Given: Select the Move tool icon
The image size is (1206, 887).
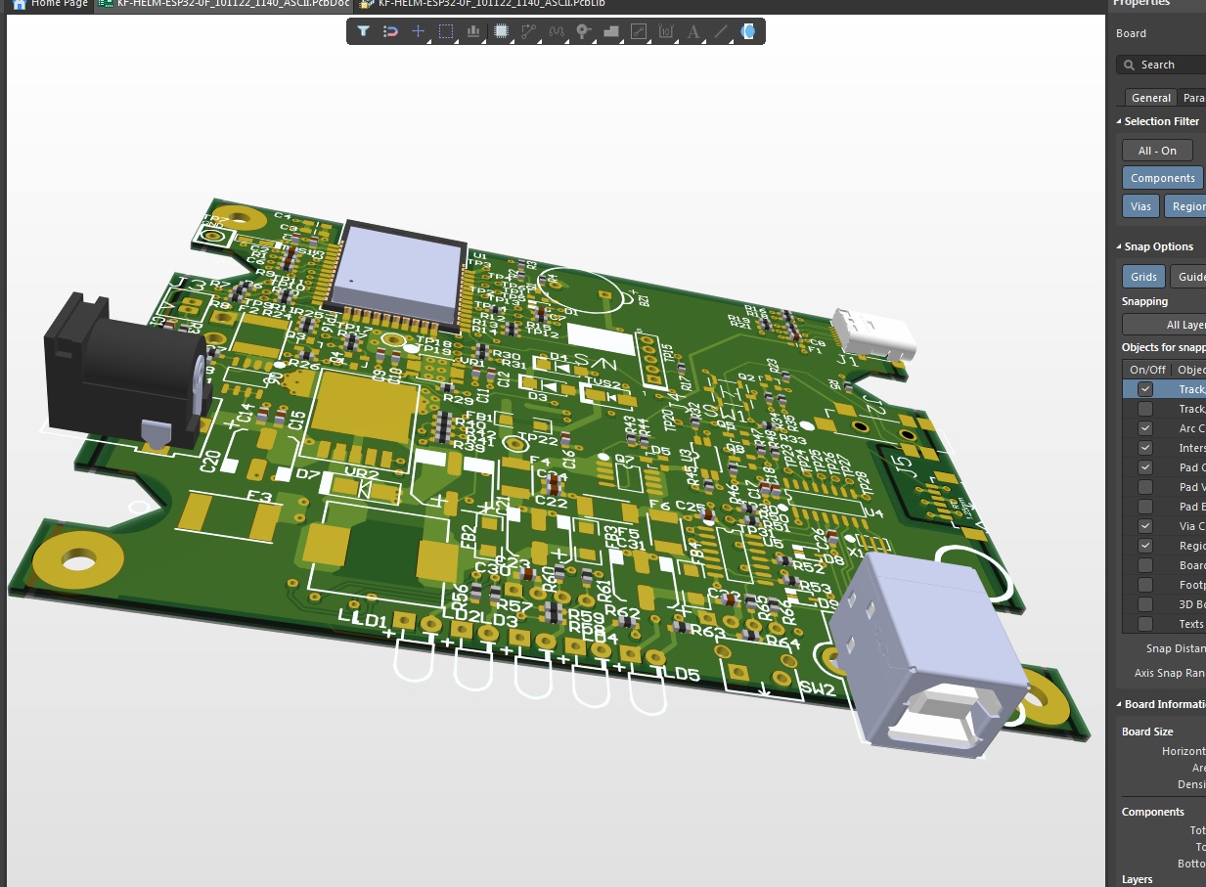Looking at the screenshot, I should click(x=418, y=31).
